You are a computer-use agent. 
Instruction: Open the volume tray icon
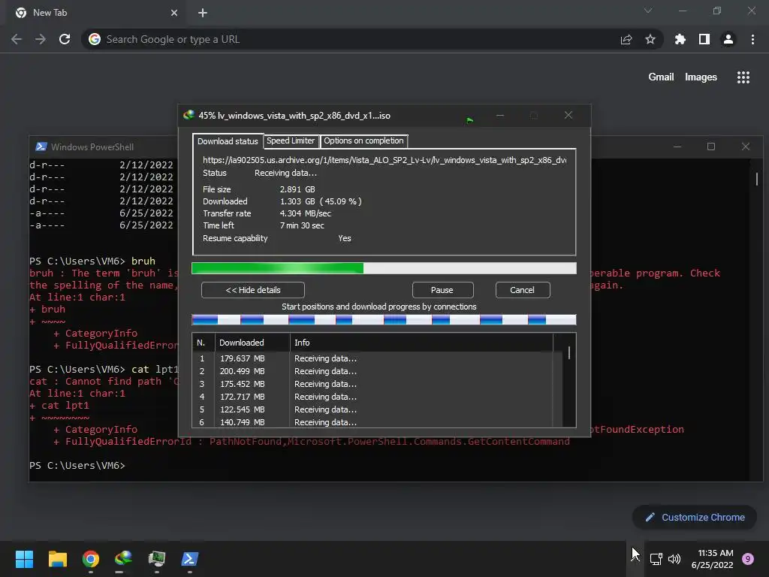675,559
